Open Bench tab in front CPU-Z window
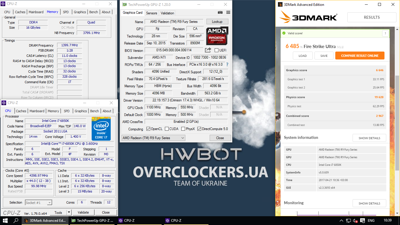 (94, 111)
